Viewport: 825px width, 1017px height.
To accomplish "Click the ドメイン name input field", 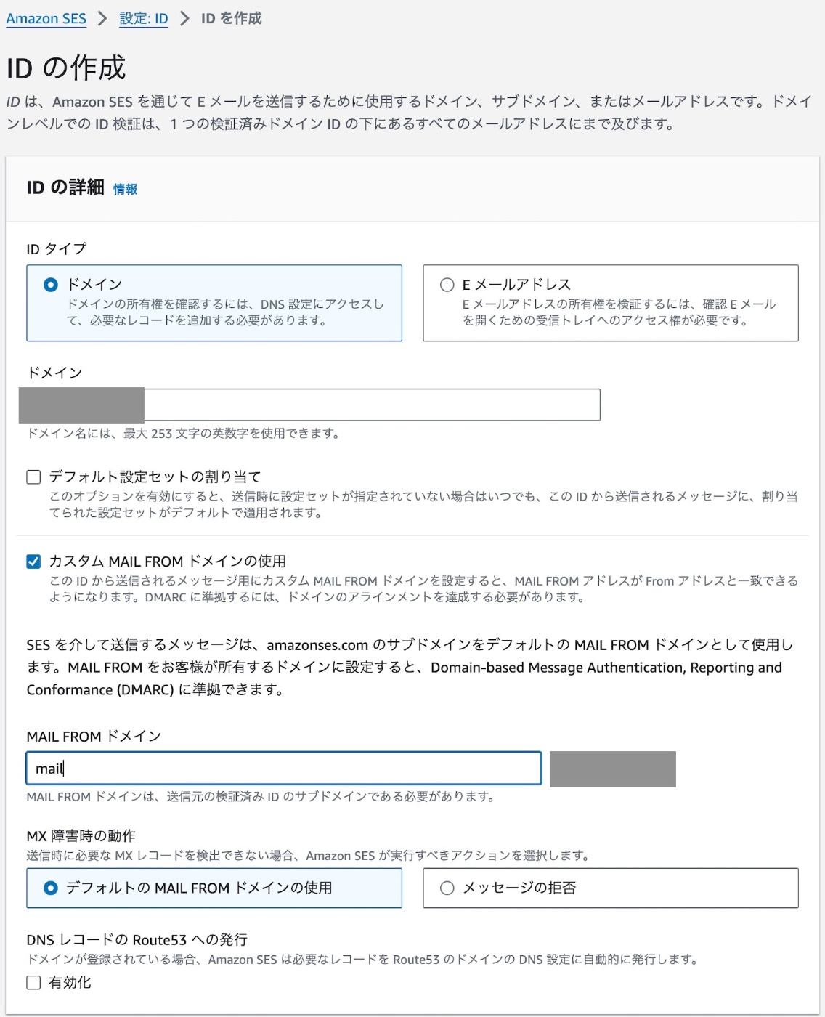I will (x=371, y=405).
